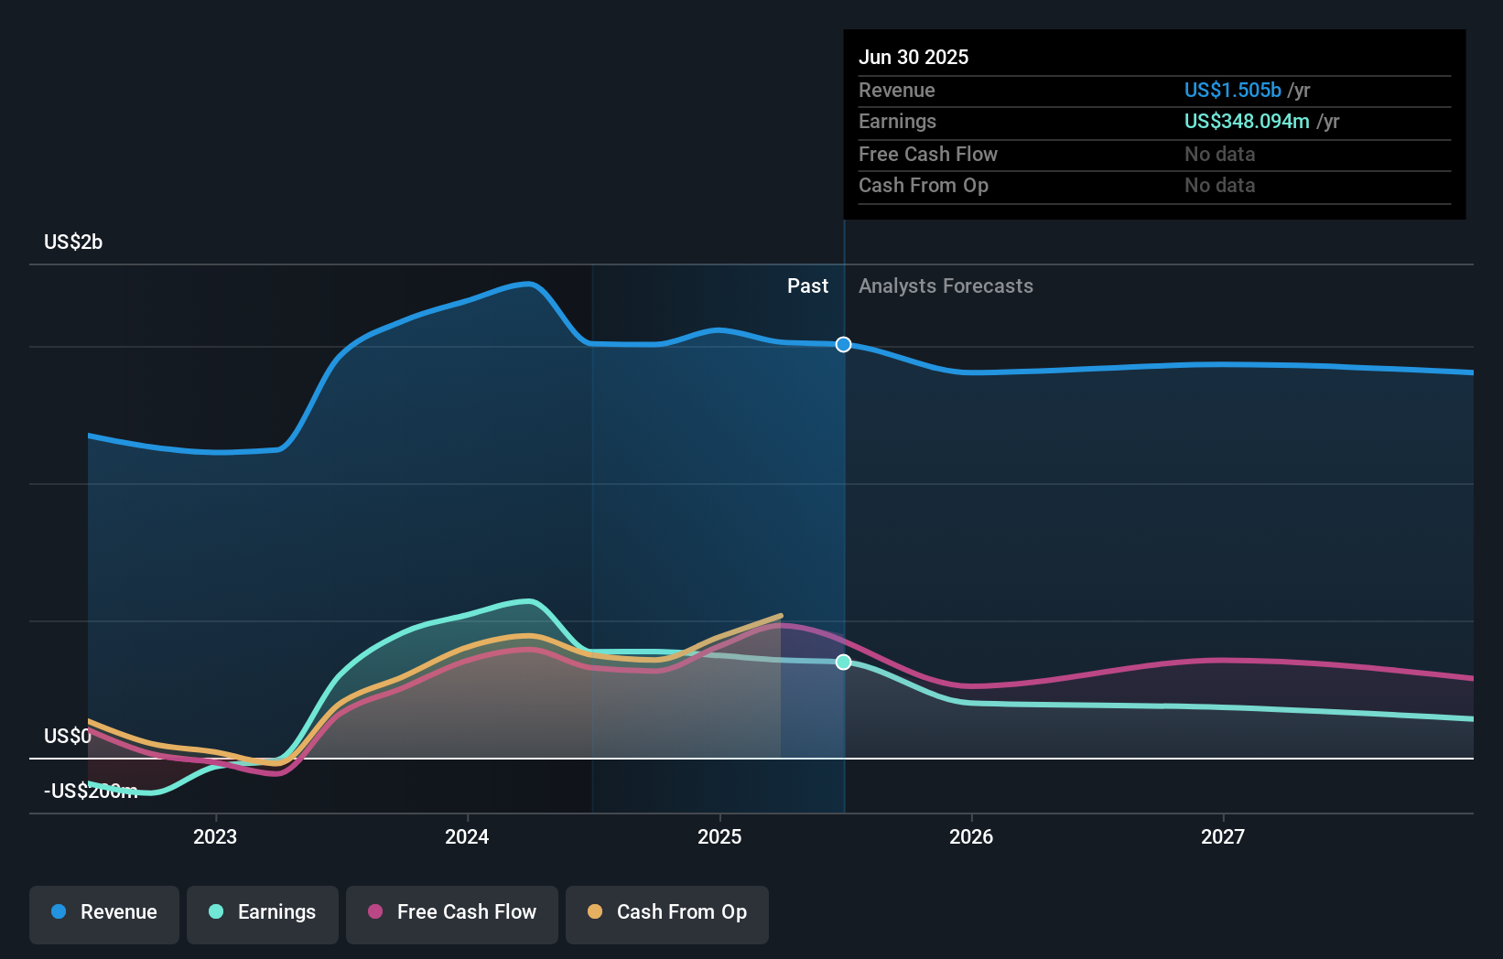The image size is (1503, 959).
Task: Click the tooltip date 'Jun 30 2025'
Action: pyautogui.click(x=914, y=57)
